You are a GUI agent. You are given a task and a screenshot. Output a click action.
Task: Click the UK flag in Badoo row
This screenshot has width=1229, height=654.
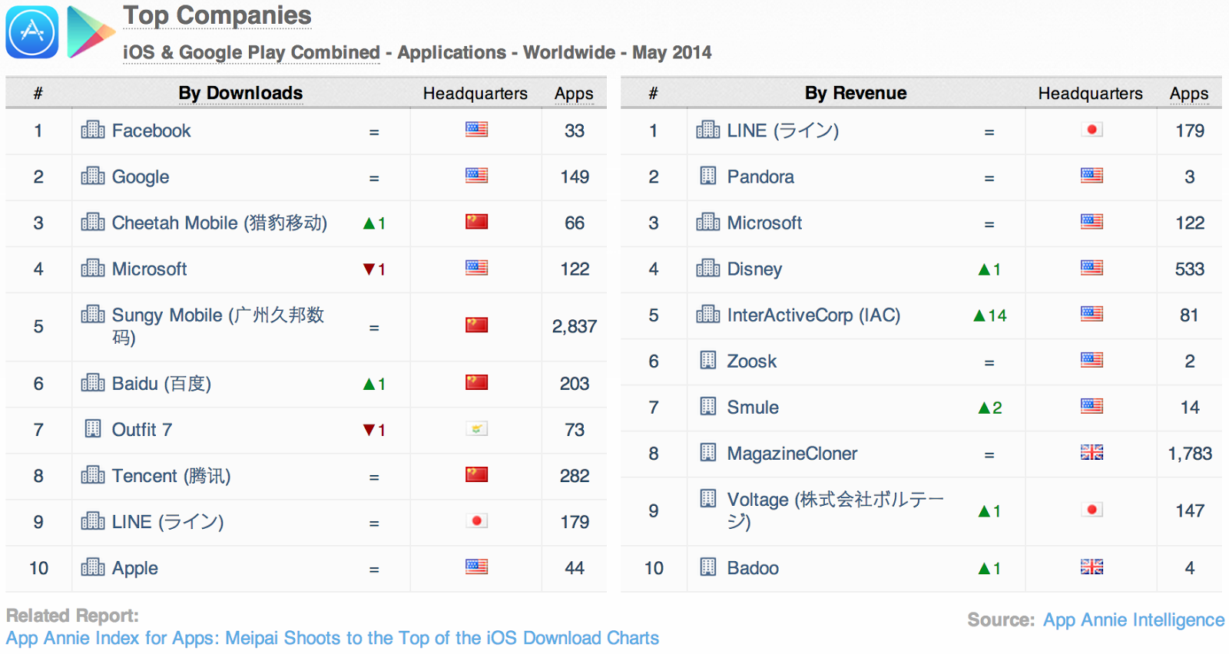(1092, 566)
